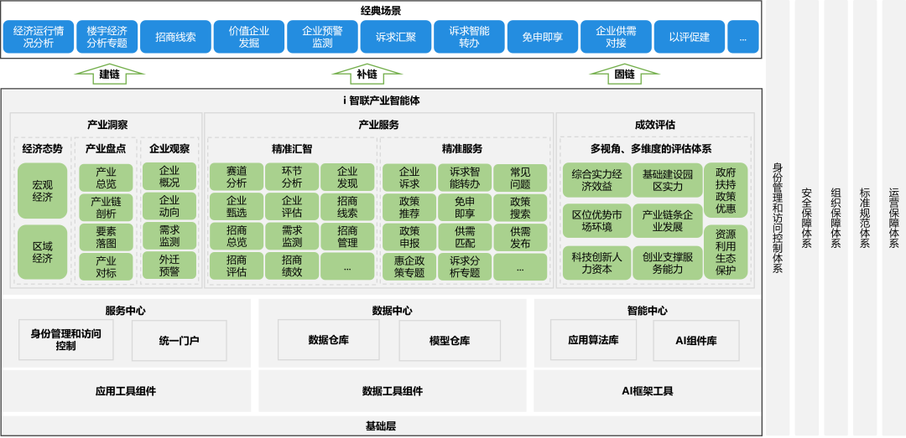Click the green up arrow below 企业供需对接
Screen dimensions: 906x438
click(624, 74)
